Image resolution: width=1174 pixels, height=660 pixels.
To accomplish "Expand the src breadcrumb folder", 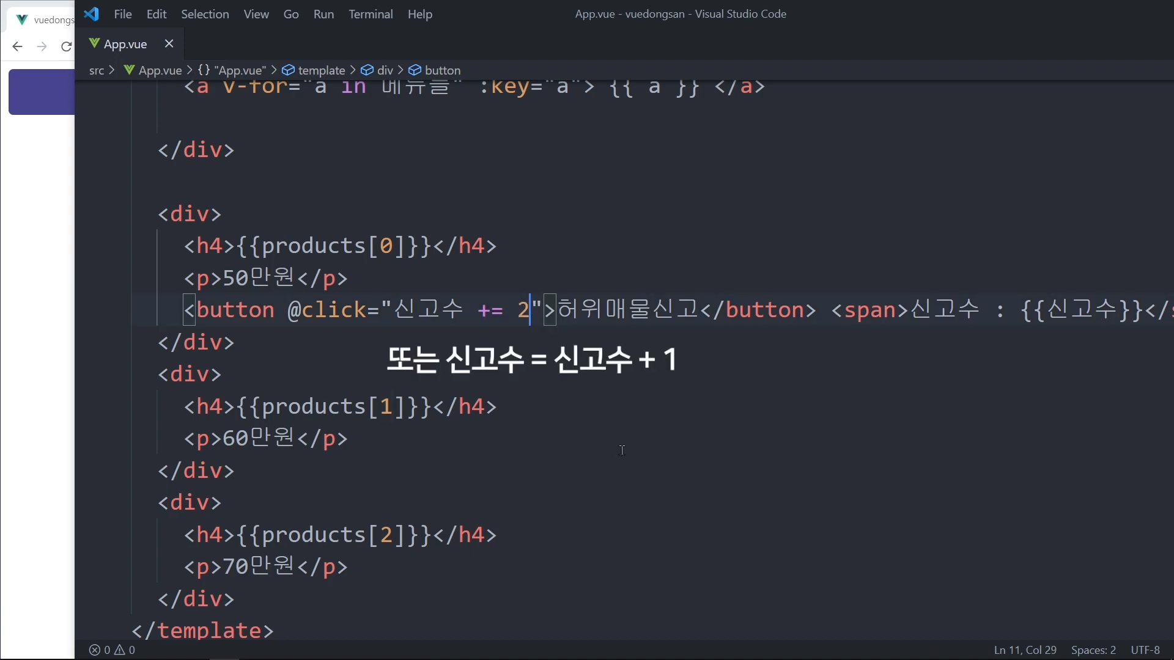I will (97, 70).
